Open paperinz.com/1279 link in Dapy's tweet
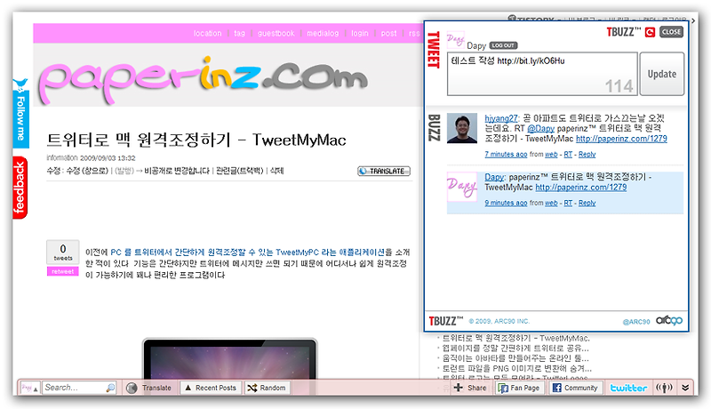Image resolution: width=711 pixels, height=409 pixels. click(x=581, y=187)
